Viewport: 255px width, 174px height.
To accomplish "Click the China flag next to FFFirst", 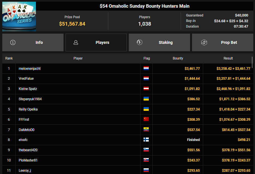I will point(146,119).
